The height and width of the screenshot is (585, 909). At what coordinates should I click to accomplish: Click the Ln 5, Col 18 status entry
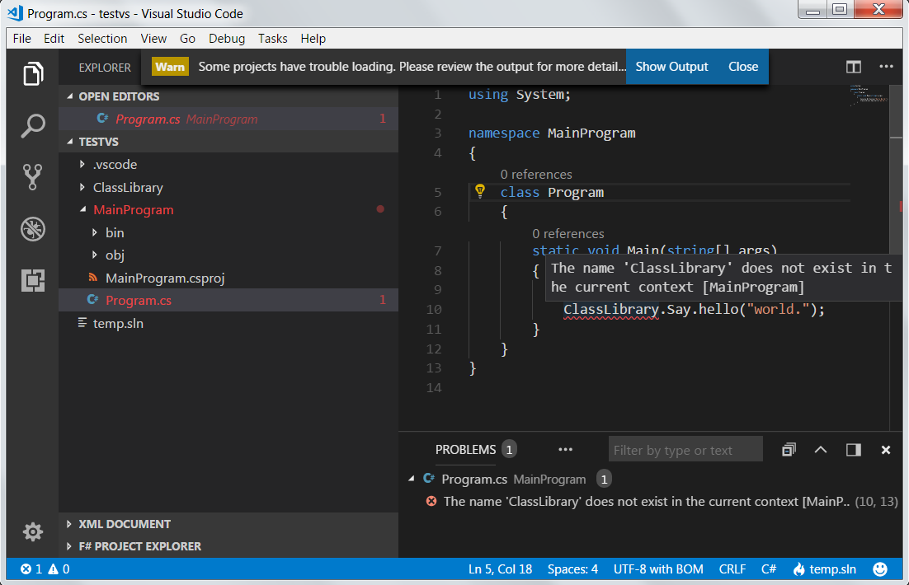click(501, 569)
